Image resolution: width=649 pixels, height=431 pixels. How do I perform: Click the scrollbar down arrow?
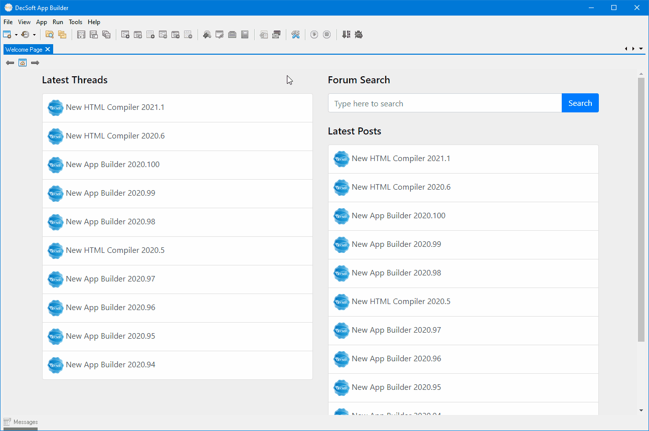click(641, 410)
